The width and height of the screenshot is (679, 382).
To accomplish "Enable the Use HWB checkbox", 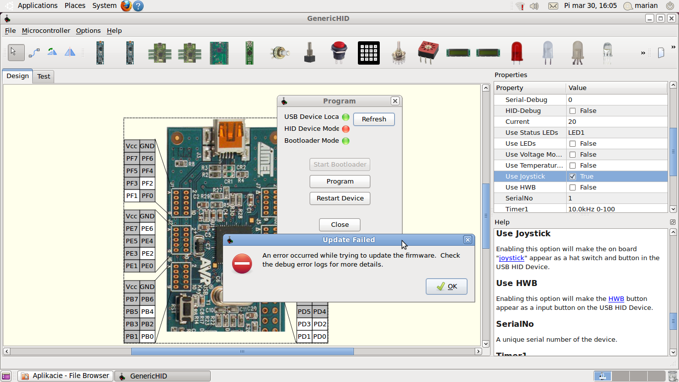I will tap(573, 188).
